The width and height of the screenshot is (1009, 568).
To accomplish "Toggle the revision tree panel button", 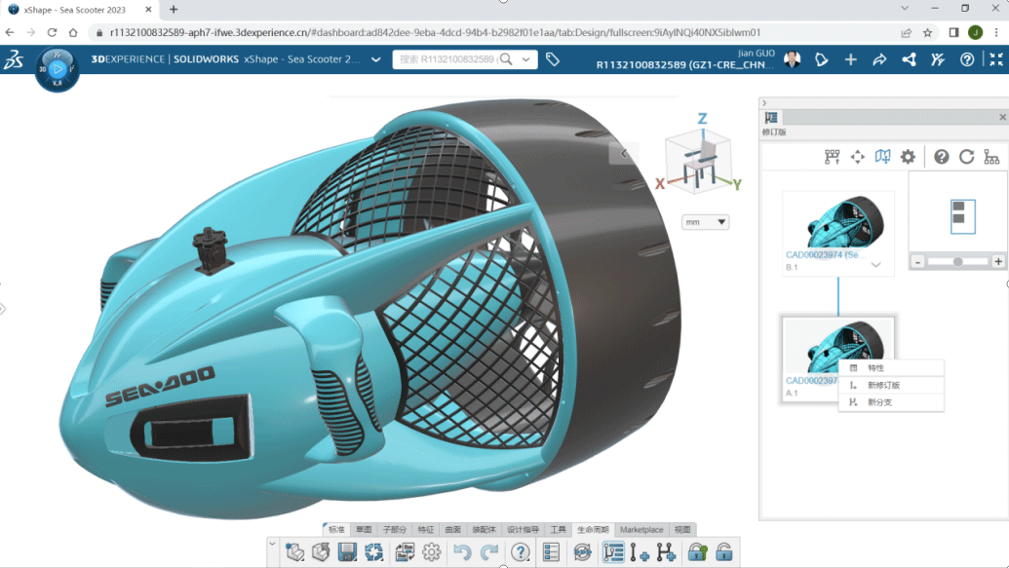I will (613, 552).
